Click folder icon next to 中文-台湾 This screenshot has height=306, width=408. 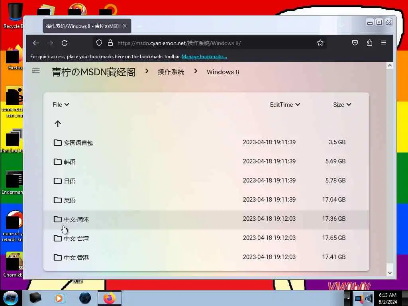[57, 238]
